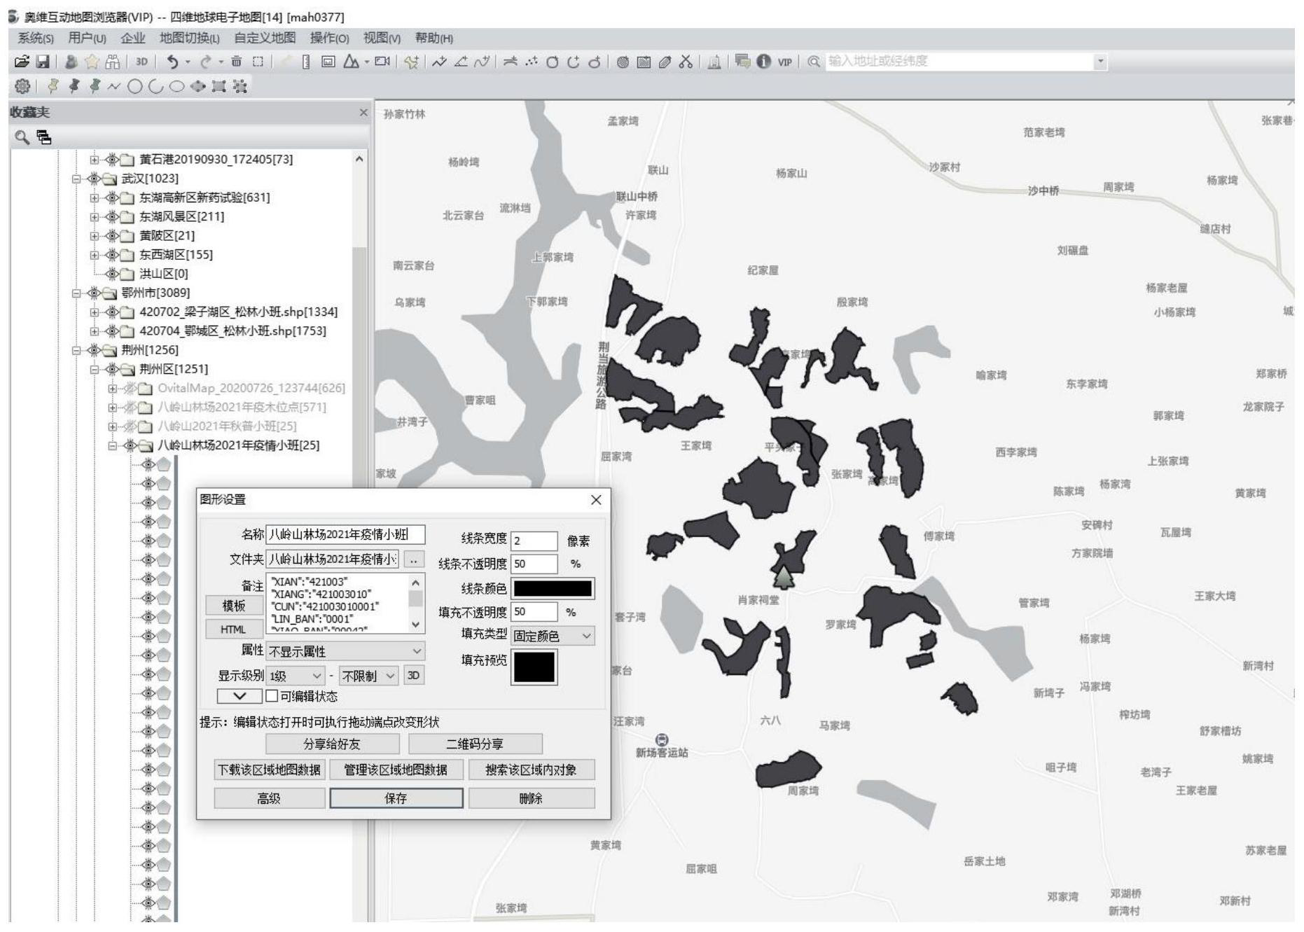Screen dimensions: 1304x932
Task: Click the favorites panel search magnifier
Action: click(22, 137)
